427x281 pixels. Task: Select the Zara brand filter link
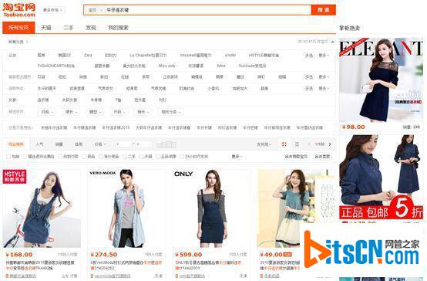point(88,55)
